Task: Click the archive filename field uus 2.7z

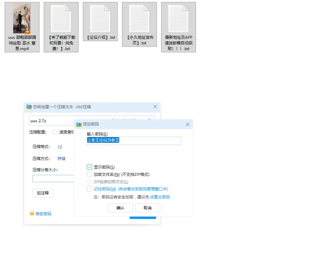Action: point(52,121)
